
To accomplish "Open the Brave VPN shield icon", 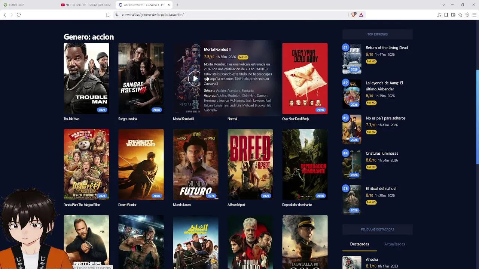I will click(467, 15).
